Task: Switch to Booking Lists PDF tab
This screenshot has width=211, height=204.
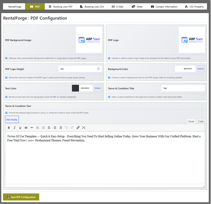Action: [60, 7]
